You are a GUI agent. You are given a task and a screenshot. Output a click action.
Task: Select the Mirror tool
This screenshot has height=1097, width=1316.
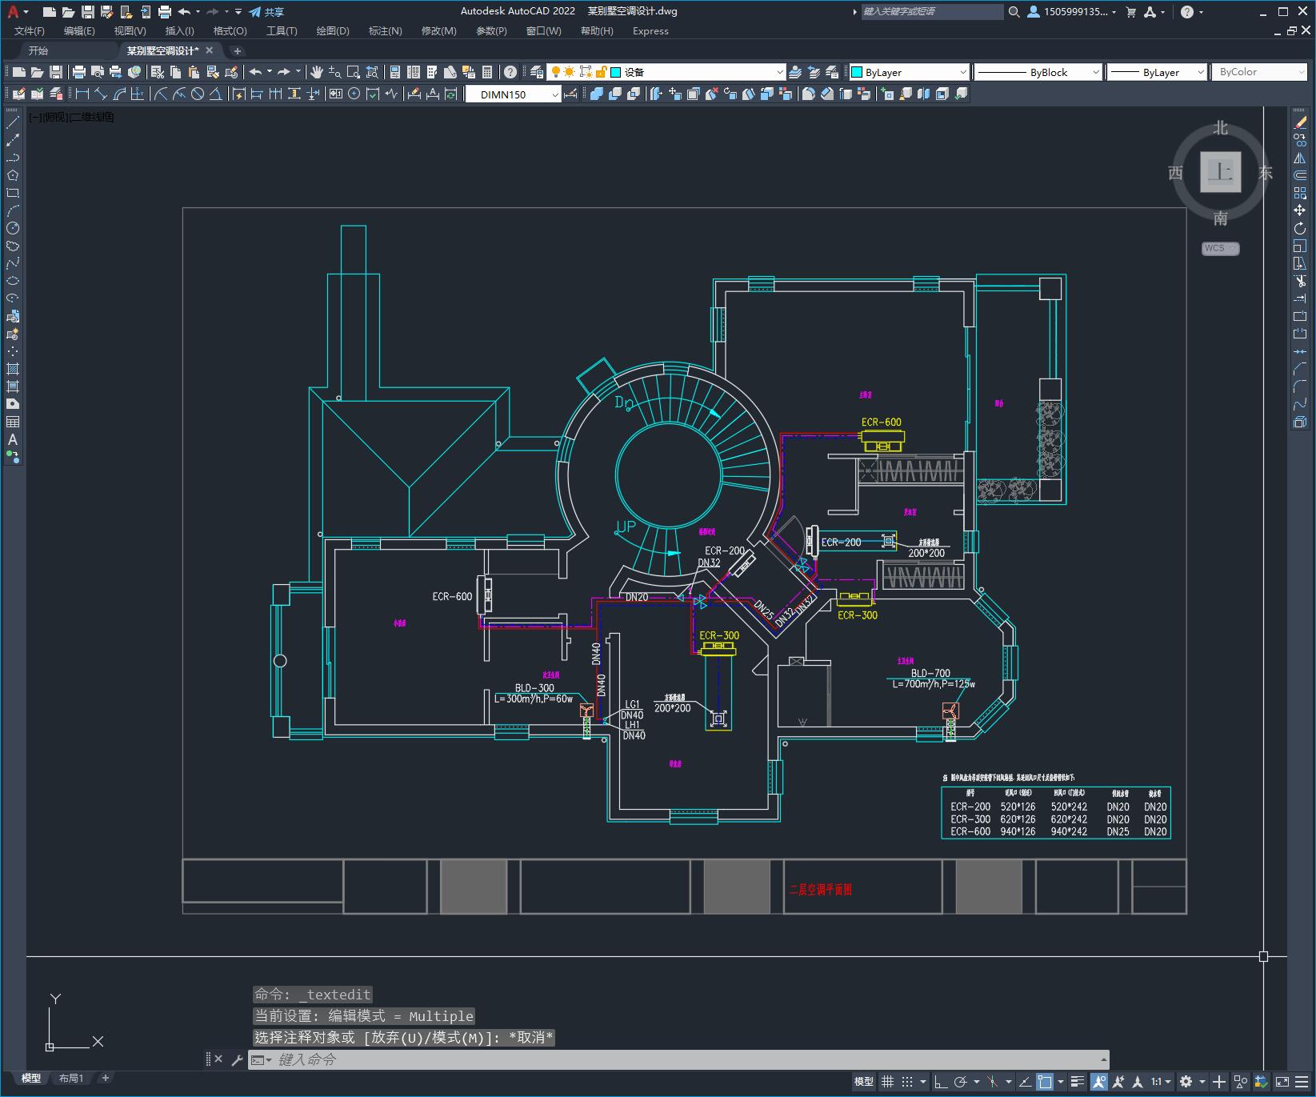[1300, 158]
